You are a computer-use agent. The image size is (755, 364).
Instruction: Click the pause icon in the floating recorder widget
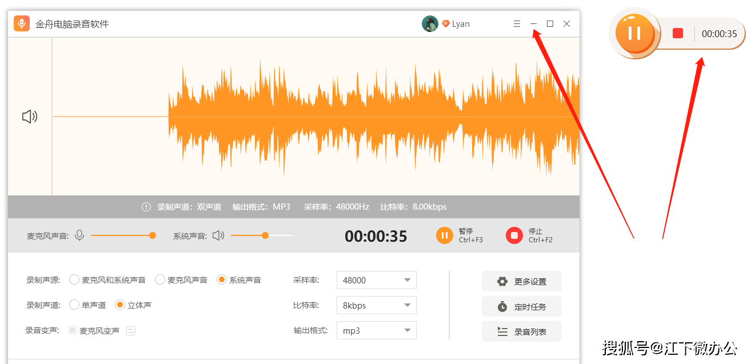point(633,33)
